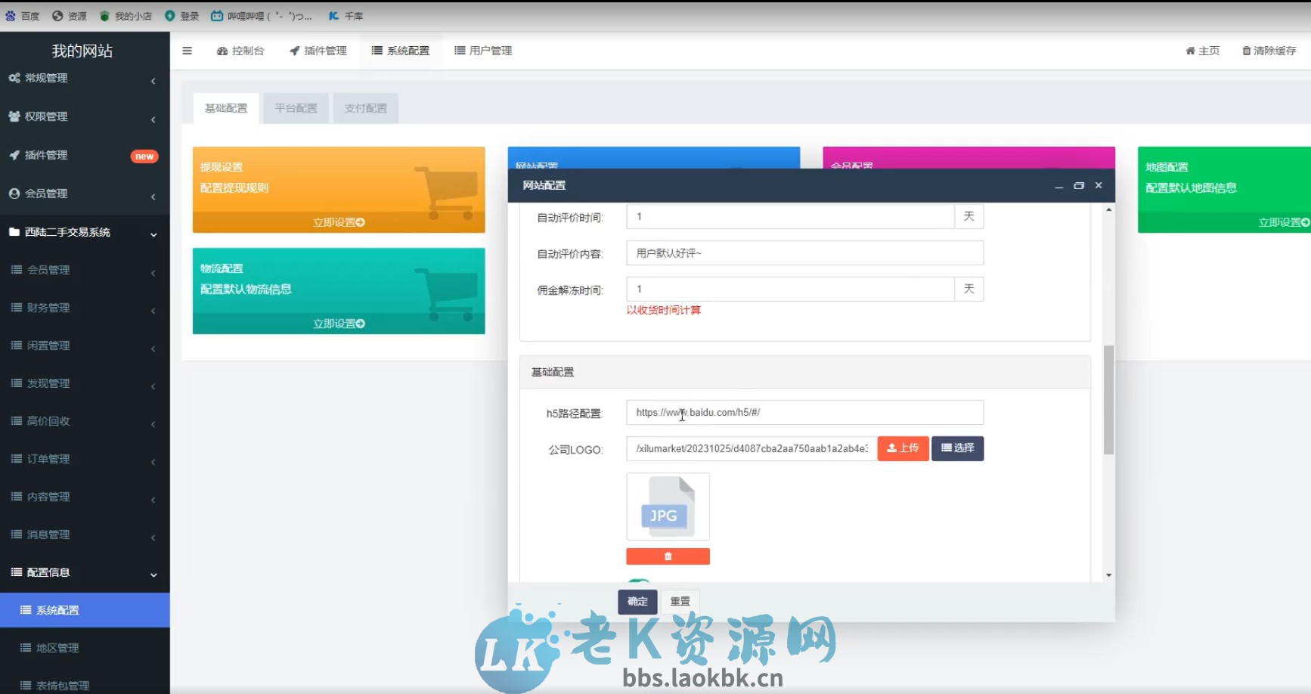Confirm settings with the 确定 button
The width and height of the screenshot is (1311, 694).
(637, 601)
